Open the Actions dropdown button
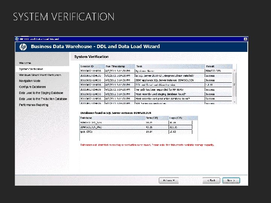This screenshot has height=203, width=271. (x=169, y=180)
